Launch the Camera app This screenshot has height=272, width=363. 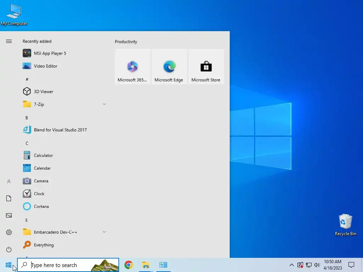65,181
